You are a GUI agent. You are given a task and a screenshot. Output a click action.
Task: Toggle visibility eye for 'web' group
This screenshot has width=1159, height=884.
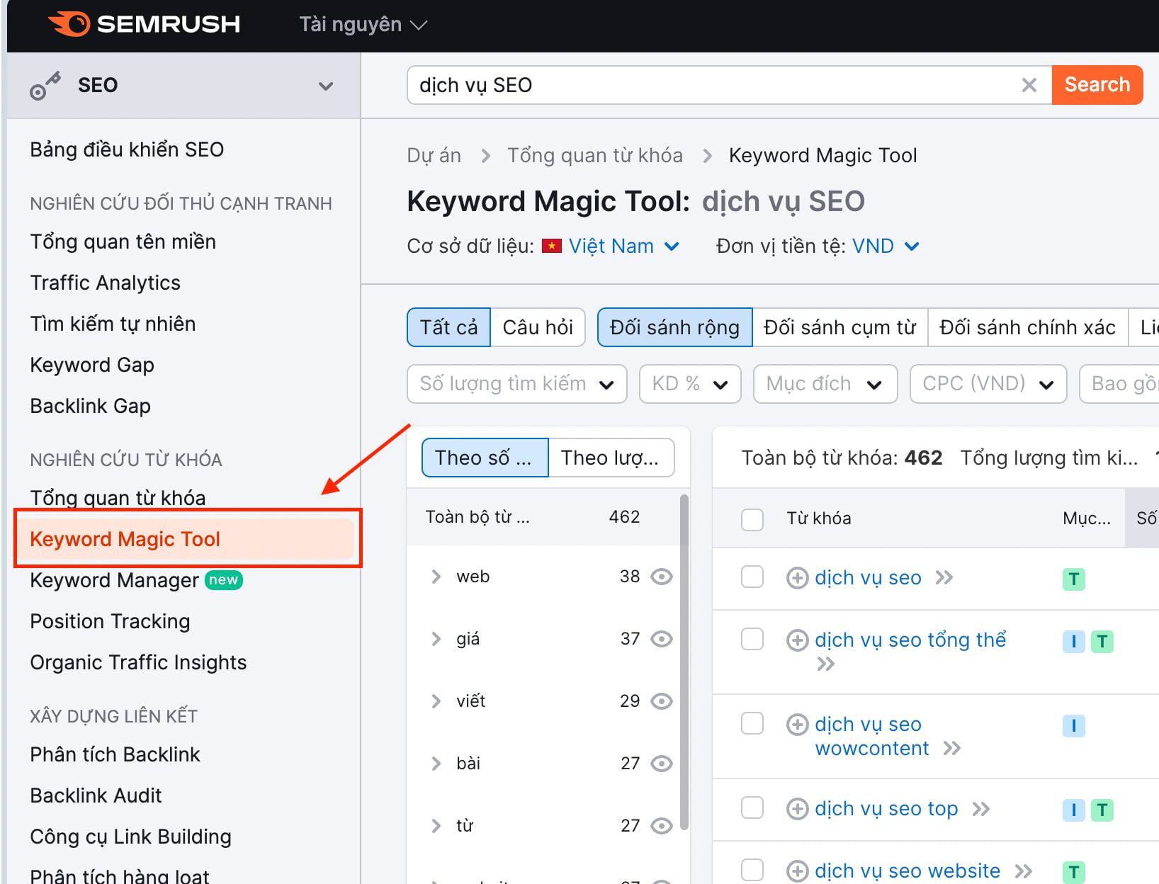662,577
